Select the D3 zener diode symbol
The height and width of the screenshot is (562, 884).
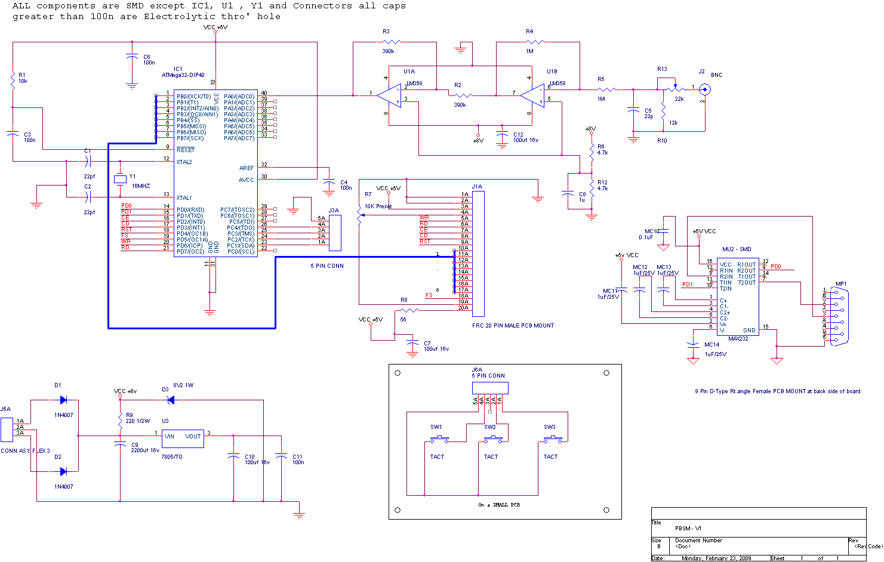(x=171, y=400)
